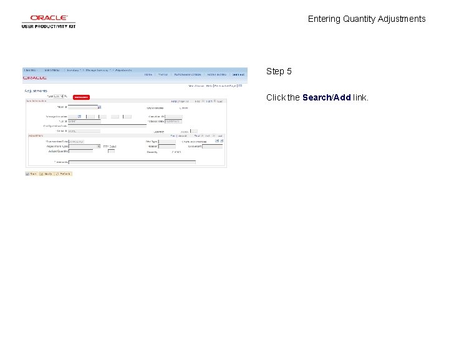Show next row in Item Information
449x337 pixels.
[x=215, y=101]
